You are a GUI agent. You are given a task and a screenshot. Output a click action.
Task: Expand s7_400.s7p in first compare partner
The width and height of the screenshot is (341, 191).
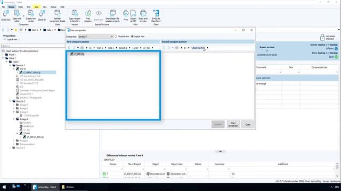click(68, 54)
